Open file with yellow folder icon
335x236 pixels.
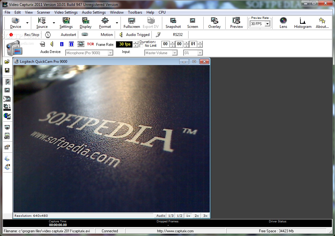tap(7, 62)
